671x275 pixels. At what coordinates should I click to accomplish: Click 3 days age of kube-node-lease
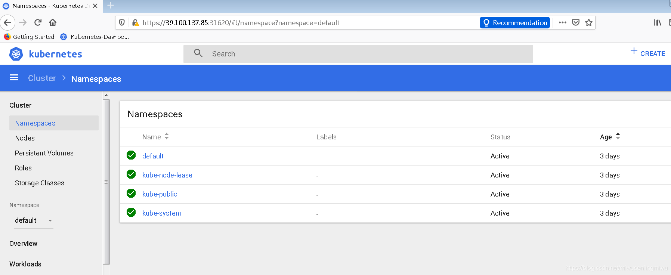point(610,175)
